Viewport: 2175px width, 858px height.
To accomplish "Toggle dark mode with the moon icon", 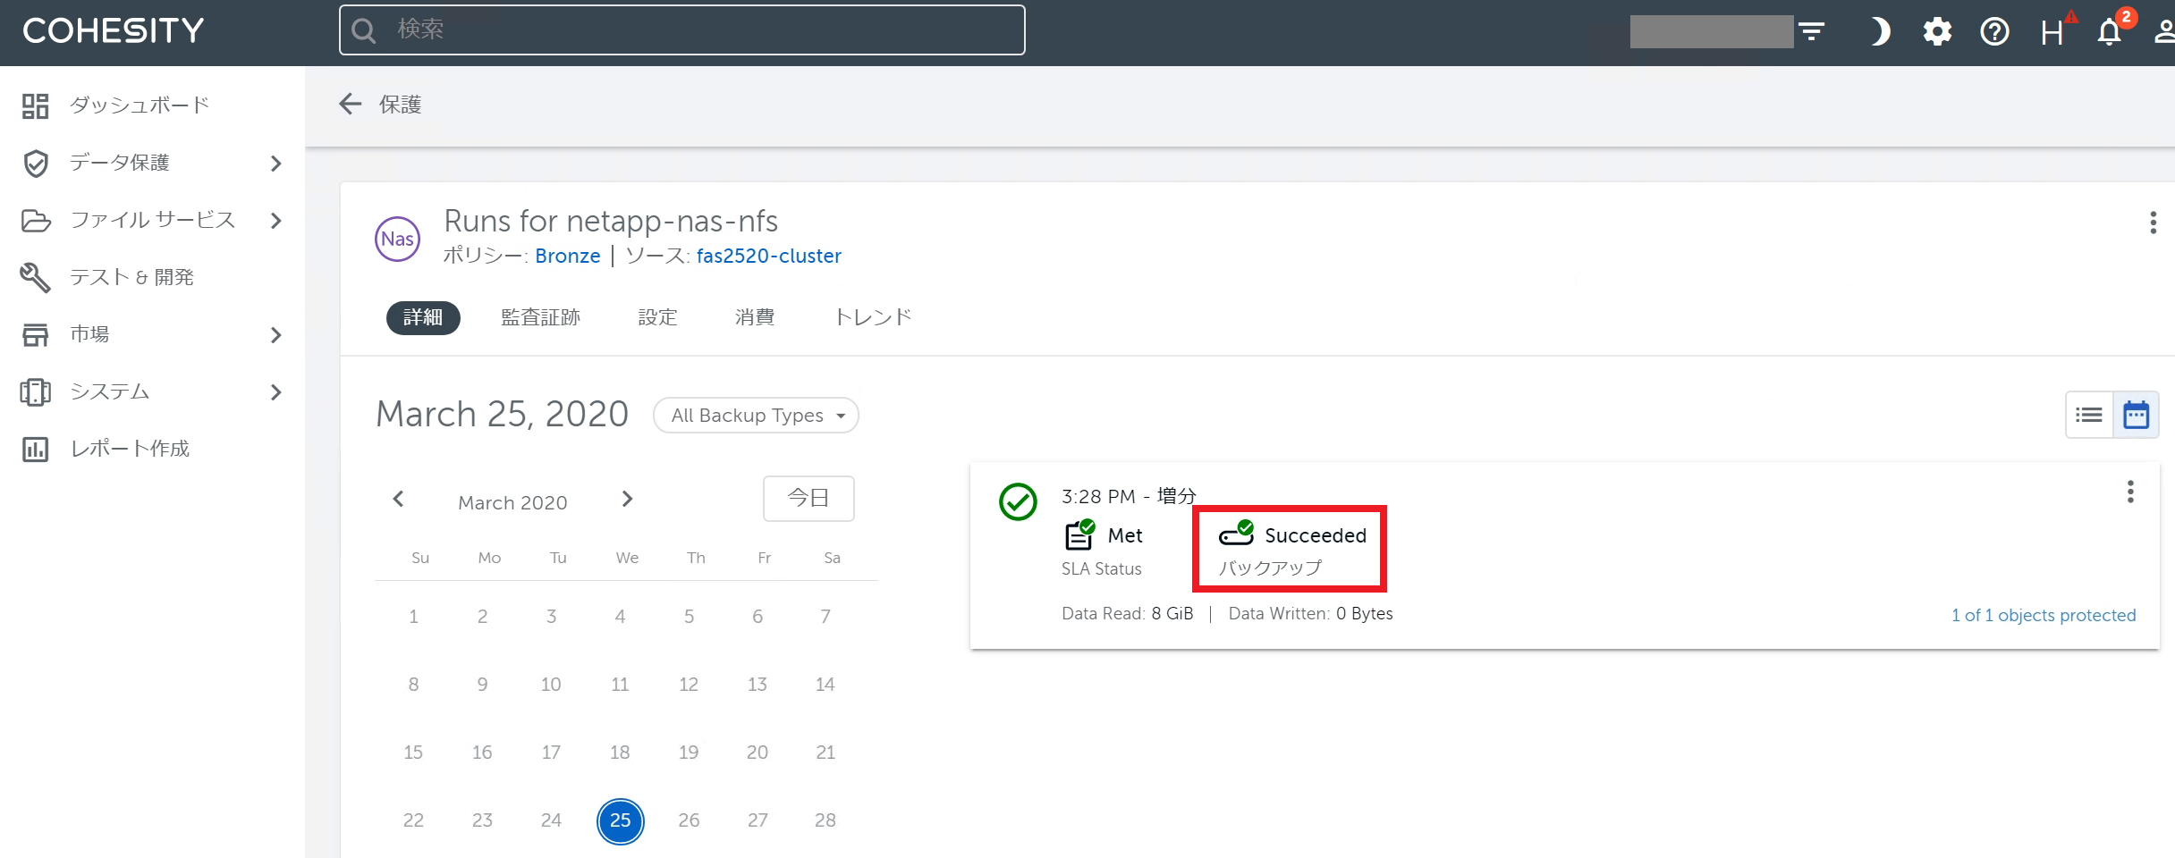I will click(1880, 31).
